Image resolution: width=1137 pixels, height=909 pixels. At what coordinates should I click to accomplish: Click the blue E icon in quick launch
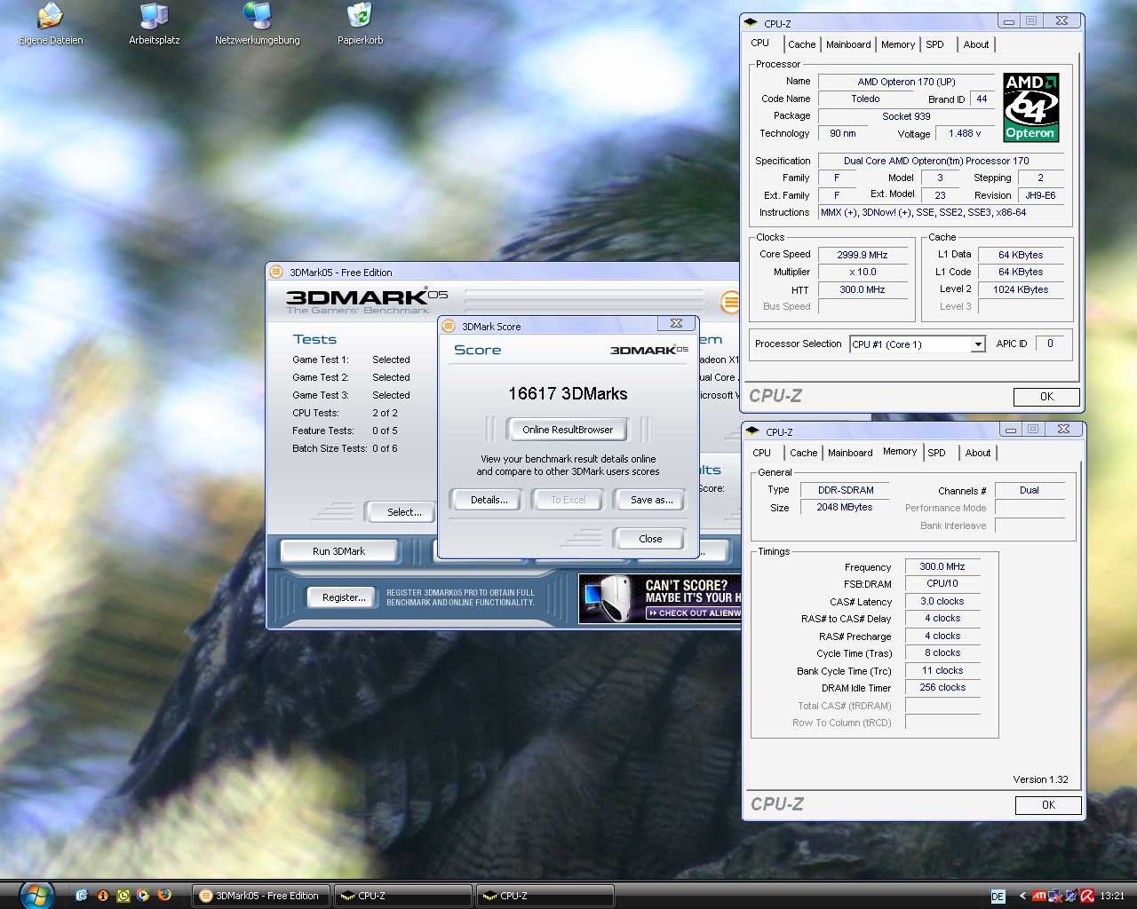tap(82, 896)
